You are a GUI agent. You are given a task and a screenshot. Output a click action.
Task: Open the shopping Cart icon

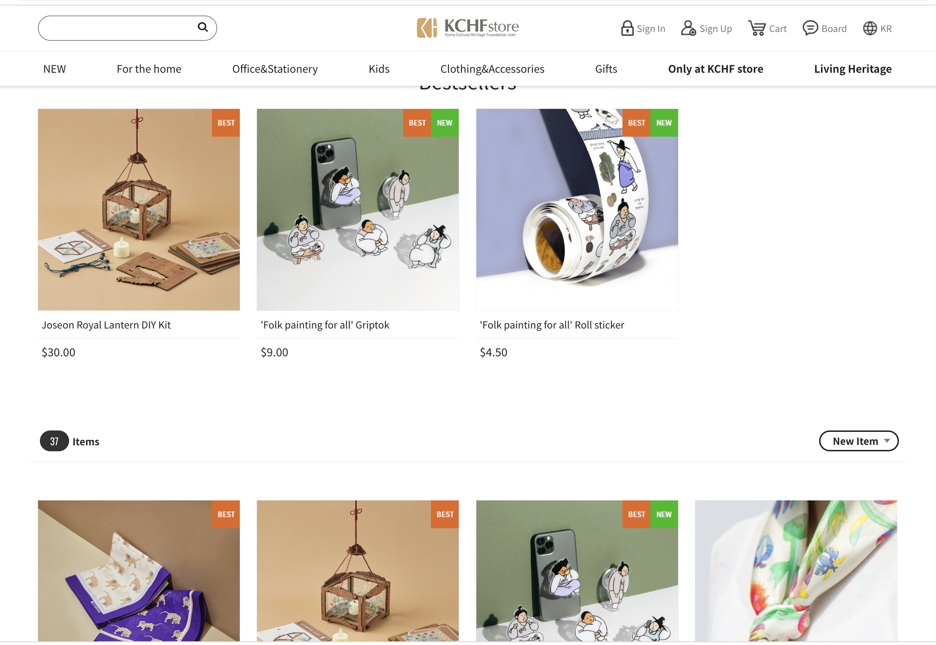pyautogui.click(x=757, y=28)
